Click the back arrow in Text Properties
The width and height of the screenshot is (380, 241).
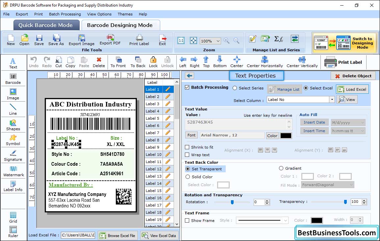[190, 76]
